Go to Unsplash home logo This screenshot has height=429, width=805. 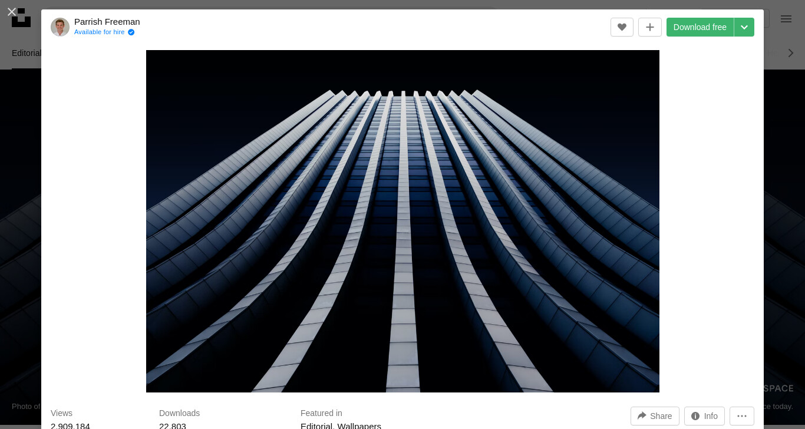coord(21,18)
